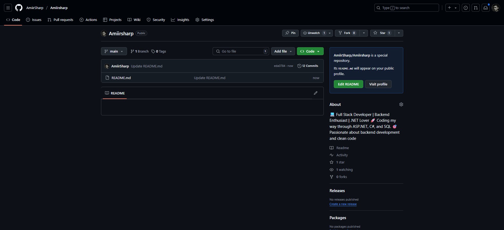Open the README.md file
The width and height of the screenshot is (504, 230).
121,78
